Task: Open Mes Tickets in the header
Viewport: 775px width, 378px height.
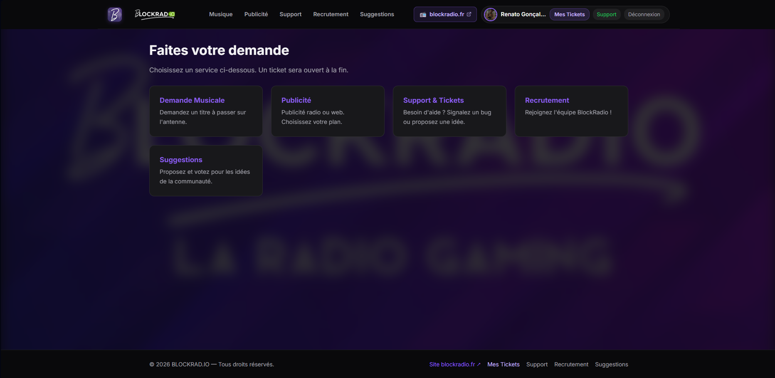Action: [570, 15]
